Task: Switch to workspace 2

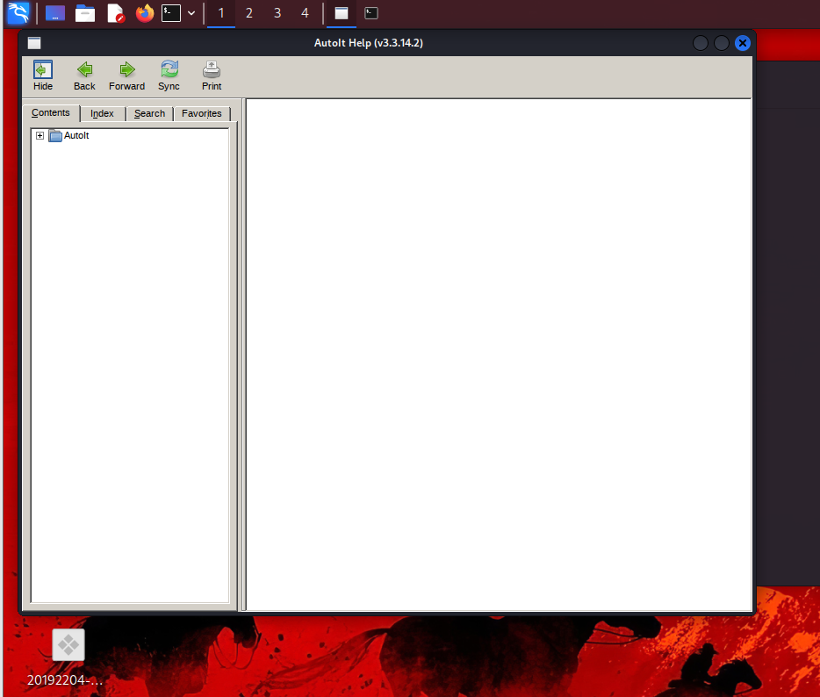Action: (x=249, y=13)
